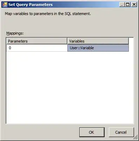Select the Parameters column header
Image resolution: width=139 pixels, height=141 pixels.
coord(37,41)
